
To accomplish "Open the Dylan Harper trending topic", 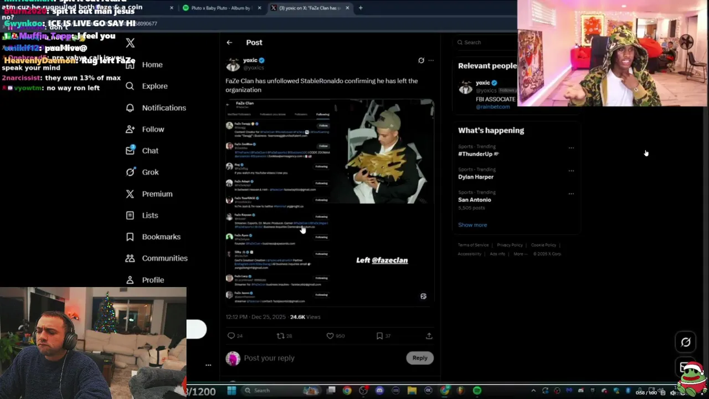I will point(475,177).
